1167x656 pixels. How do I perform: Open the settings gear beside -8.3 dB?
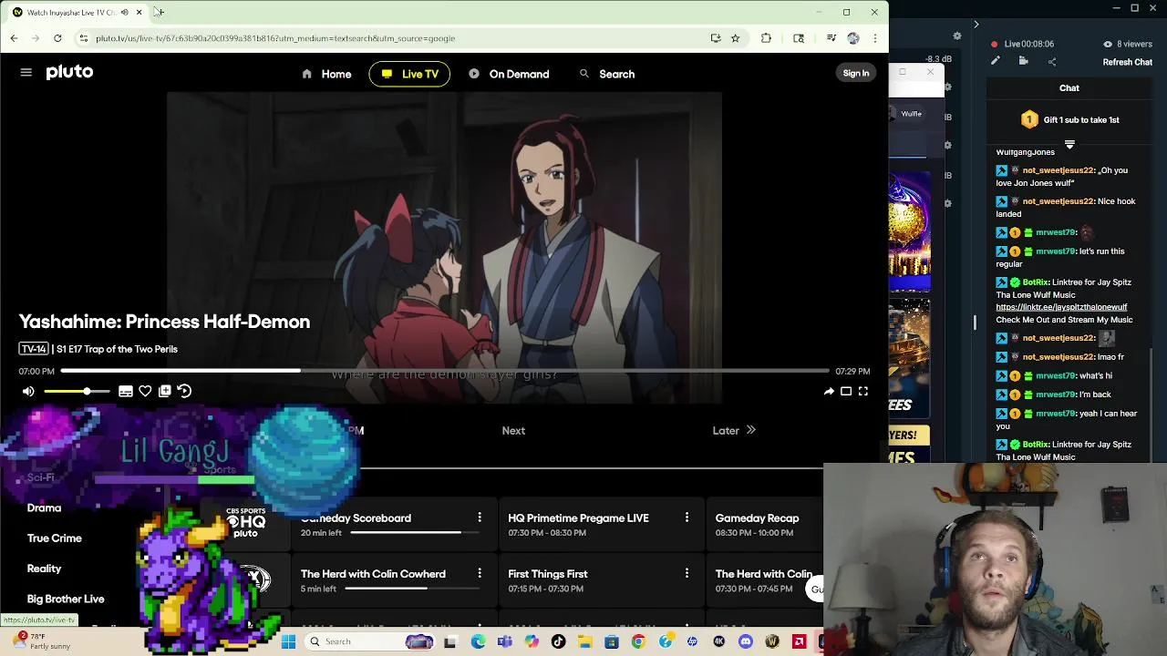[x=956, y=36]
